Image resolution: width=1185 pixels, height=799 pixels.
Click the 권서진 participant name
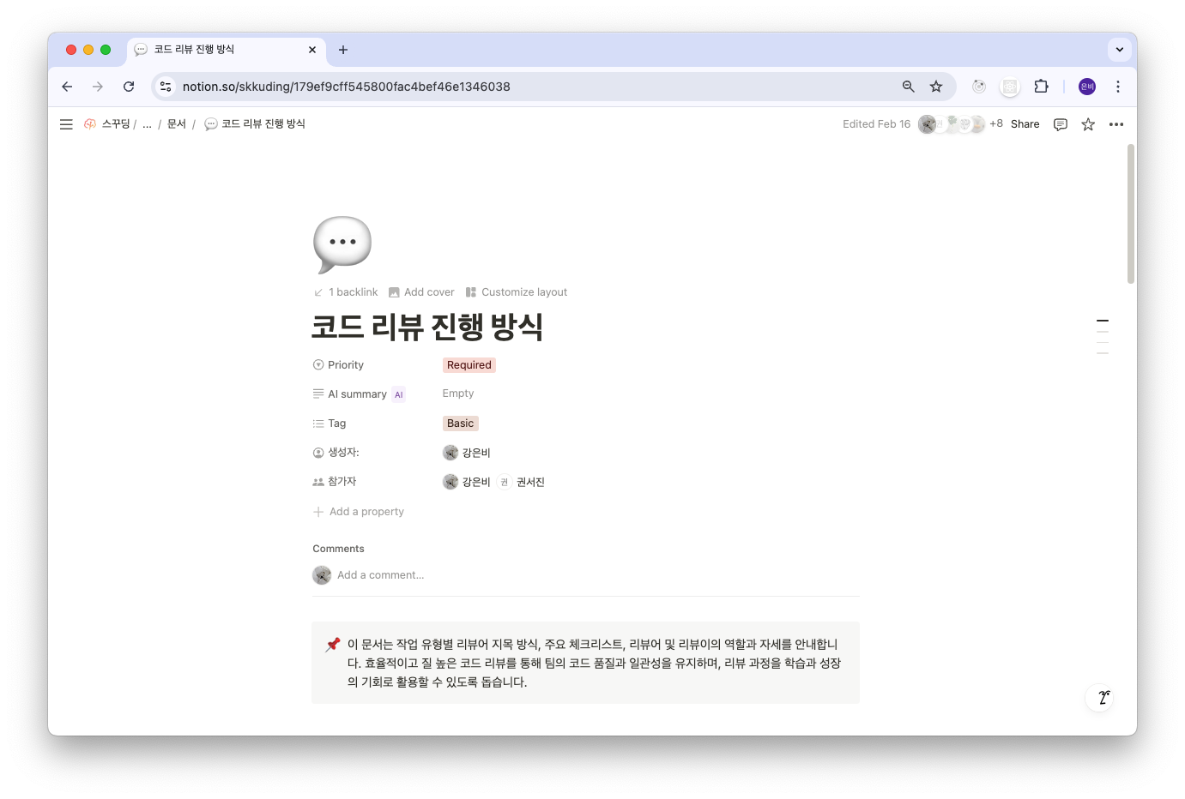tap(530, 482)
